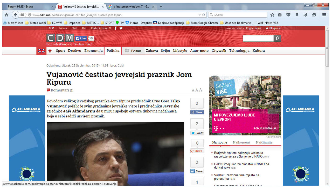Select the Najkoment tab
This screenshot has width=332, height=189.
(241, 142)
